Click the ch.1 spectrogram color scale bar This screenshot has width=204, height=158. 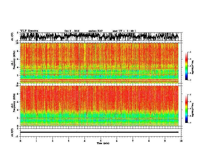tap(186, 66)
